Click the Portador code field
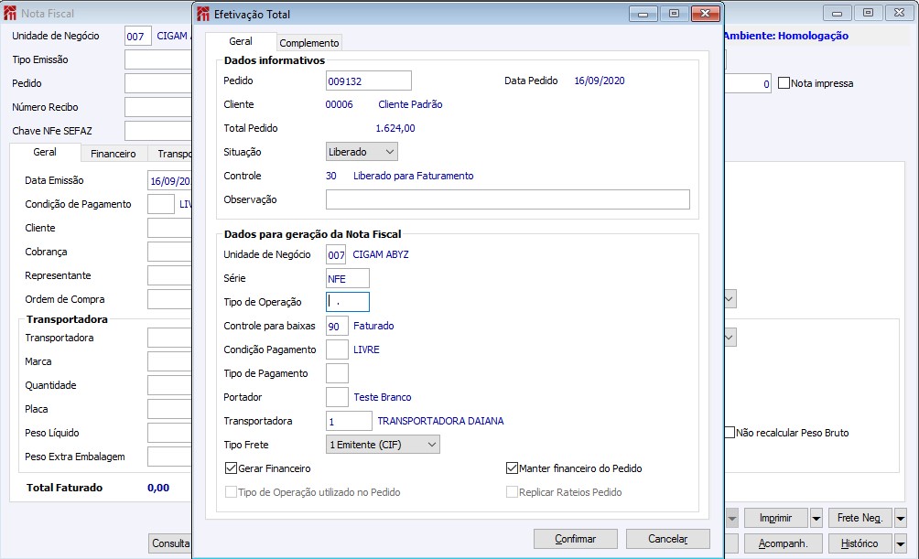 pos(337,397)
